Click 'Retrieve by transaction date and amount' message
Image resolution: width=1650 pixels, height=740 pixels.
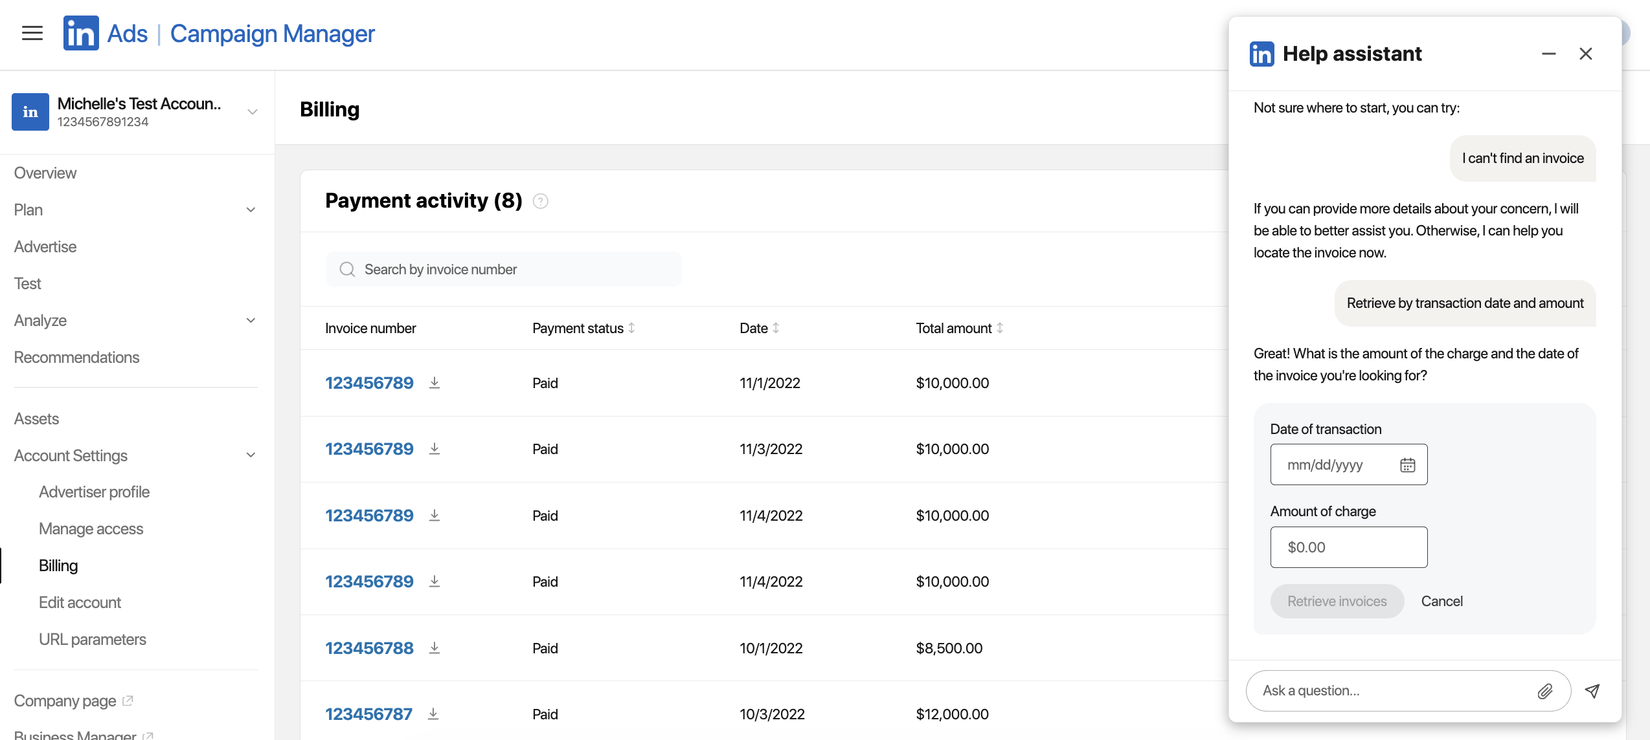coord(1465,303)
